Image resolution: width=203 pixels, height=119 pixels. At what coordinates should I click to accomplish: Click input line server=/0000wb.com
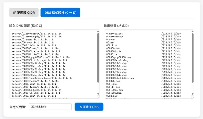(35, 81)
